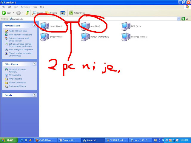Select the NOR (Nor) computer icon

[126, 26]
